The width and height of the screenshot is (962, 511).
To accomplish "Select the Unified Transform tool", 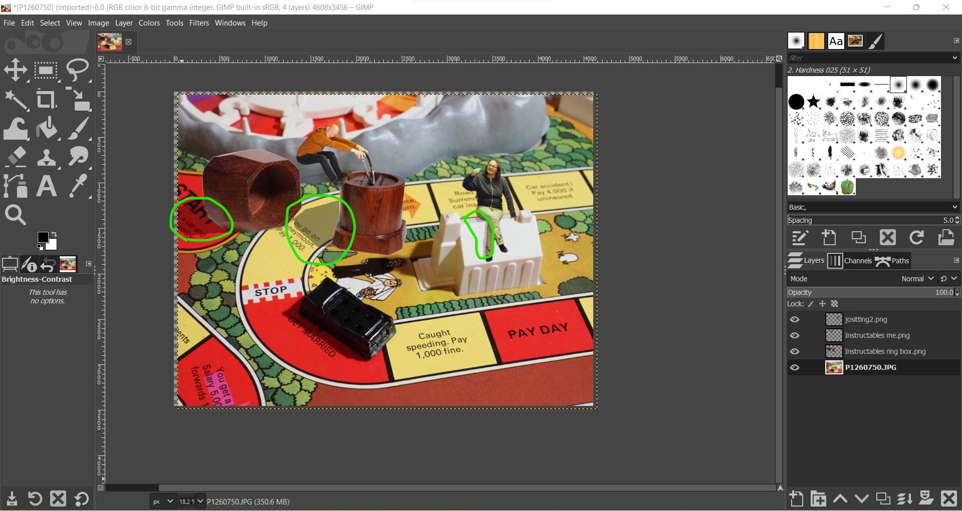I will [x=78, y=99].
